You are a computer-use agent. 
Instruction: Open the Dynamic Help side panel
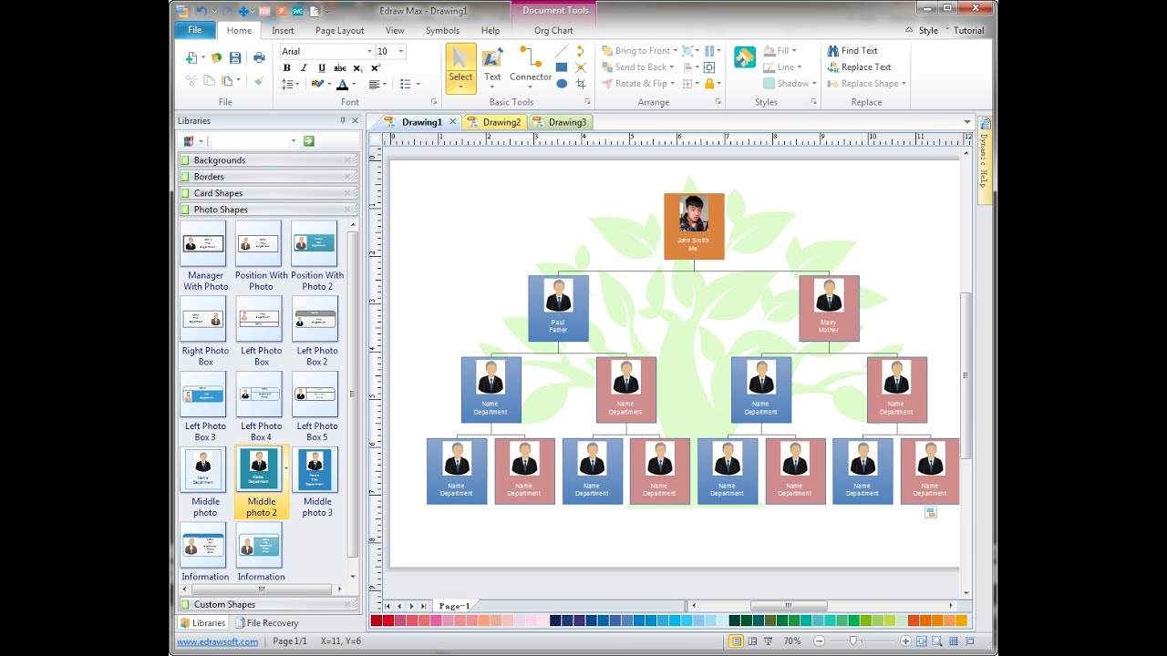click(x=984, y=160)
